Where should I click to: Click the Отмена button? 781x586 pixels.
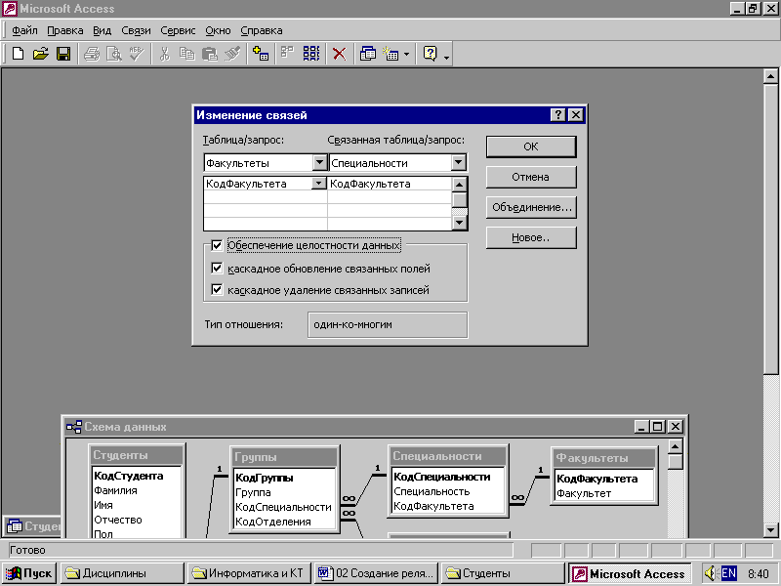click(531, 177)
